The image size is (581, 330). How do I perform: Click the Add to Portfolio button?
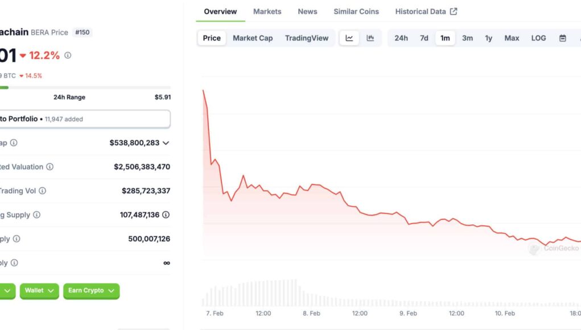pyautogui.click(x=85, y=119)
